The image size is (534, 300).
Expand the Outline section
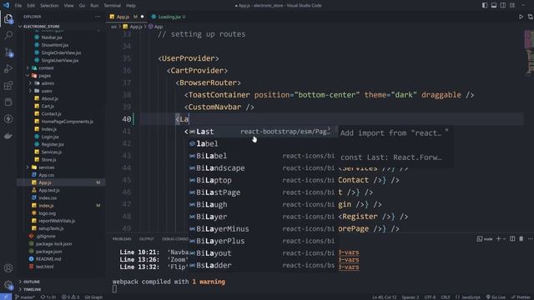32,282
